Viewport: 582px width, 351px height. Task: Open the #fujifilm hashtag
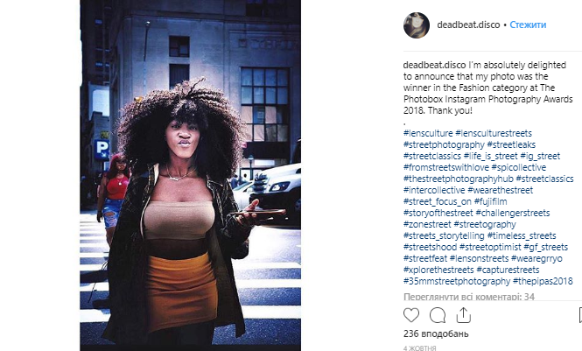tap(490, 201)
